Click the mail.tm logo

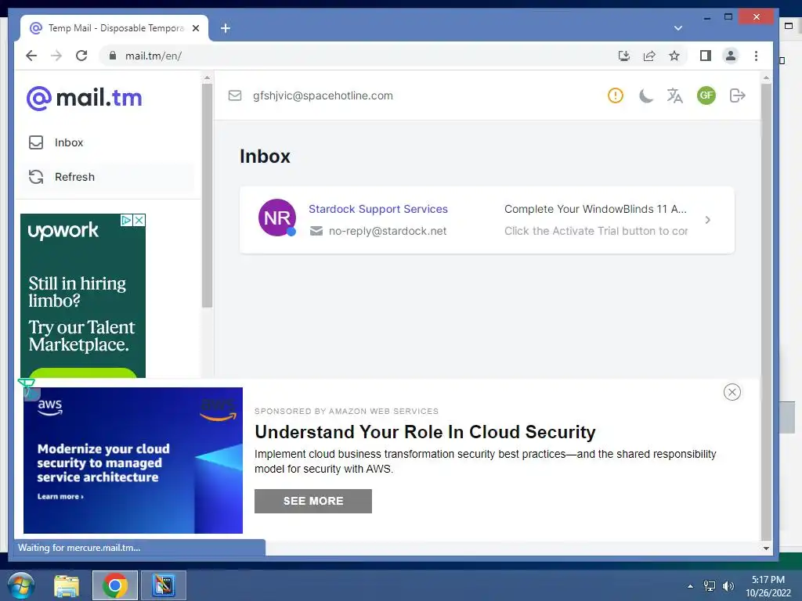85,98
